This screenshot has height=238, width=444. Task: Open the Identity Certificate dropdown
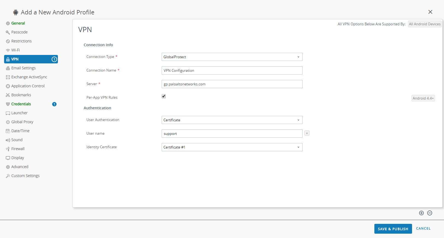232,147
